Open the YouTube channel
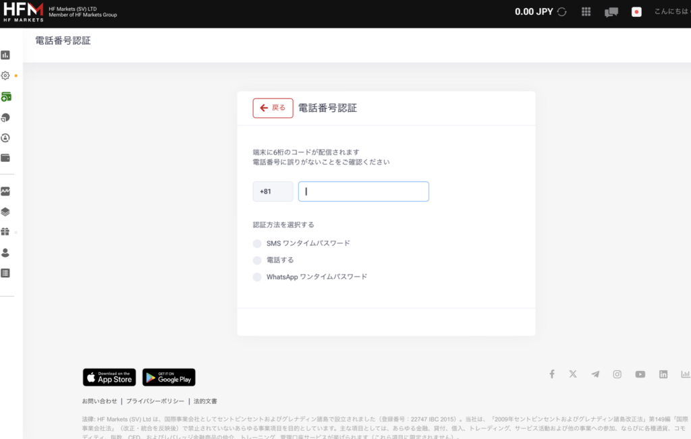The image size is (691, 439). 640,374
